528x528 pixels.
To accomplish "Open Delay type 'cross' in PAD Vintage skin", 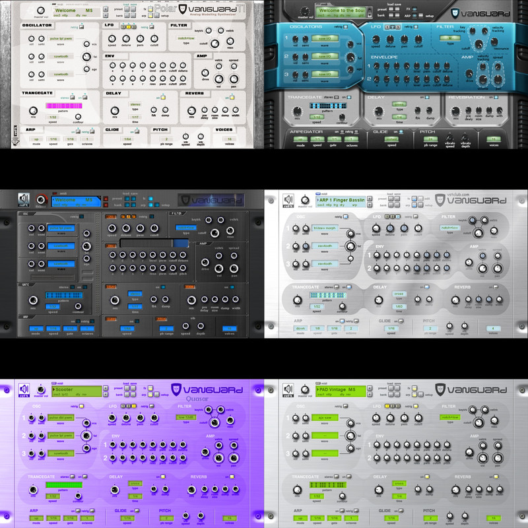I will 399,483.
